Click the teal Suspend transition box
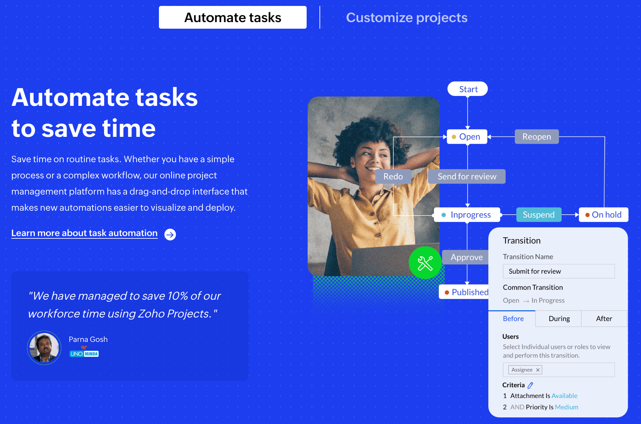The image size is (641, 424). [538, 215]
